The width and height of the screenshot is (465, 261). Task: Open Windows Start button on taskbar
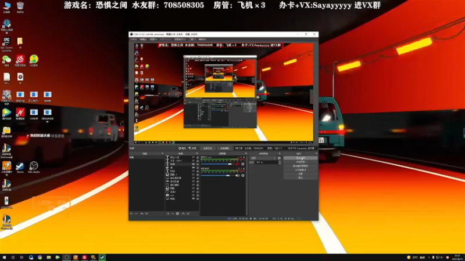coord(4,258)
